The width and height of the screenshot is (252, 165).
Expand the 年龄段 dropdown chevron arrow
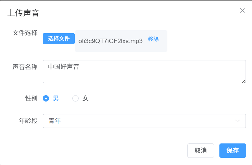[238, 121]
